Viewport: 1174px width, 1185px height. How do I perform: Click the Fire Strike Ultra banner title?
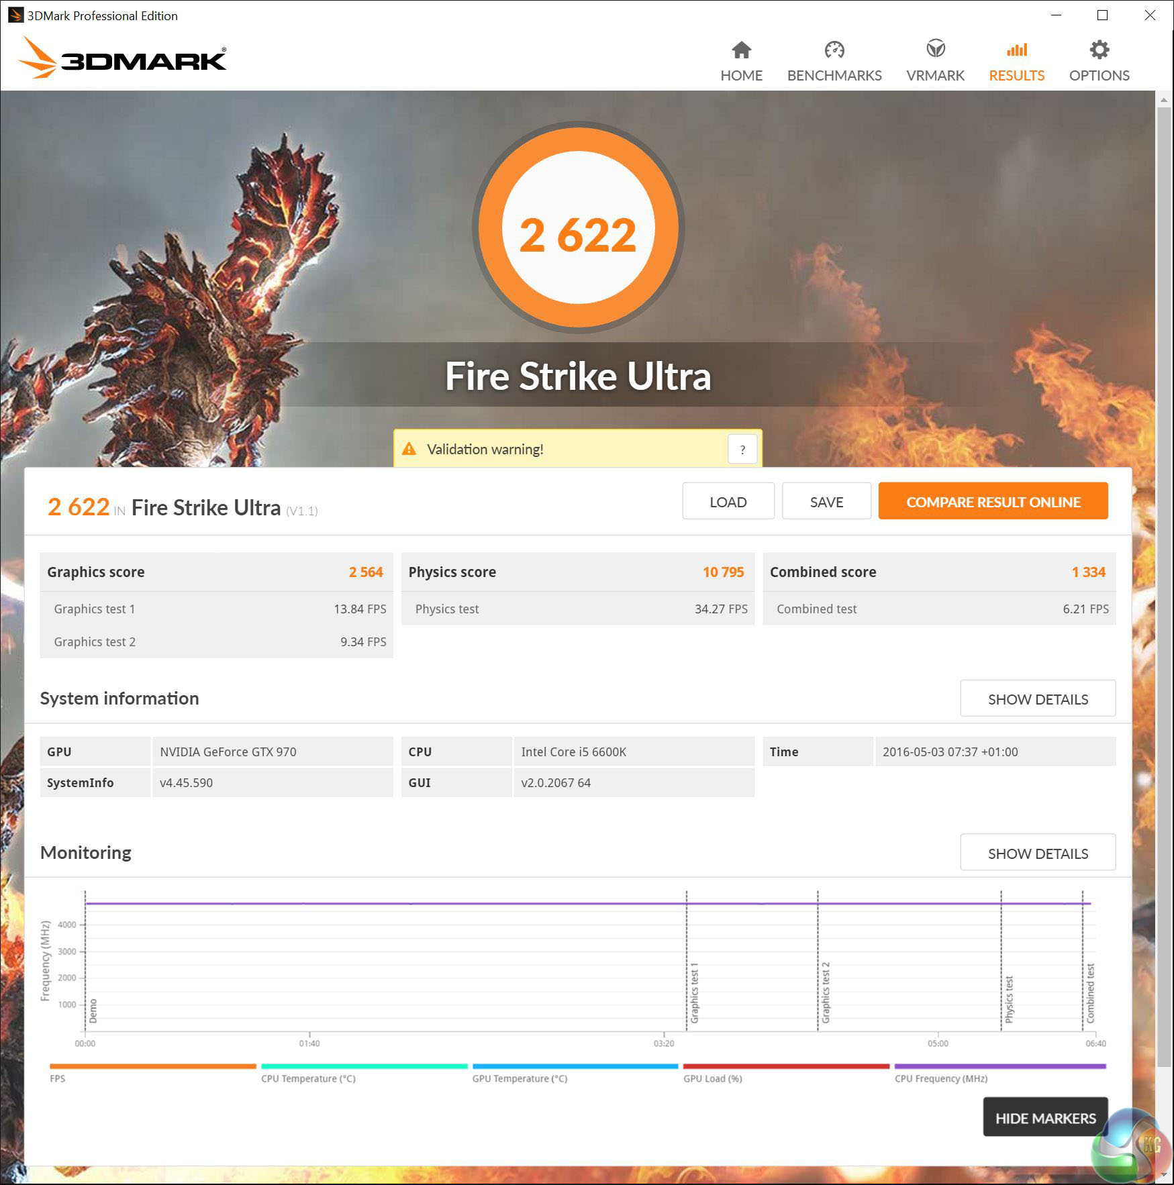click(x=578, y=375)
